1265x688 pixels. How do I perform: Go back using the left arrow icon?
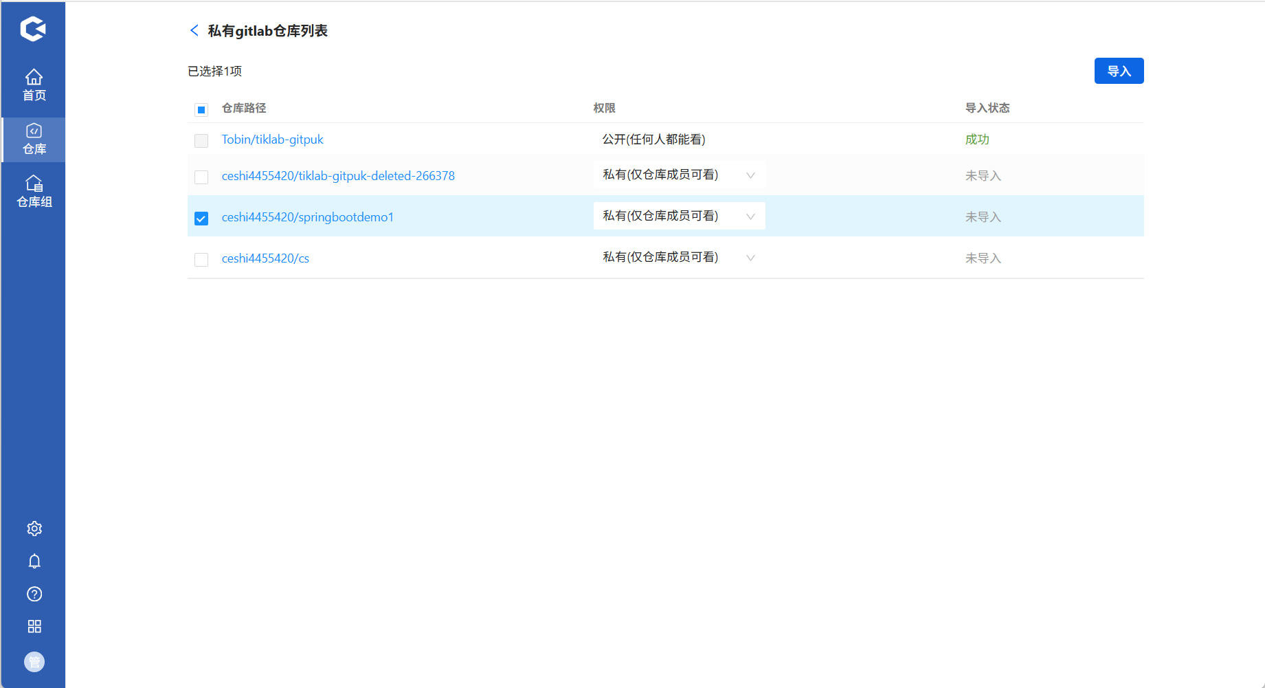[x=194, y=30]
